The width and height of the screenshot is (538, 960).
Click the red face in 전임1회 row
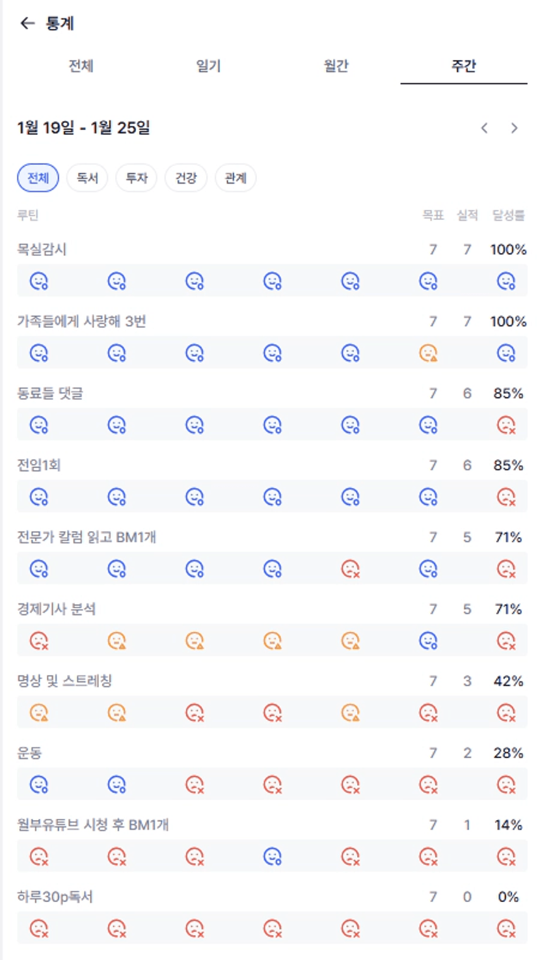point(505,497)
